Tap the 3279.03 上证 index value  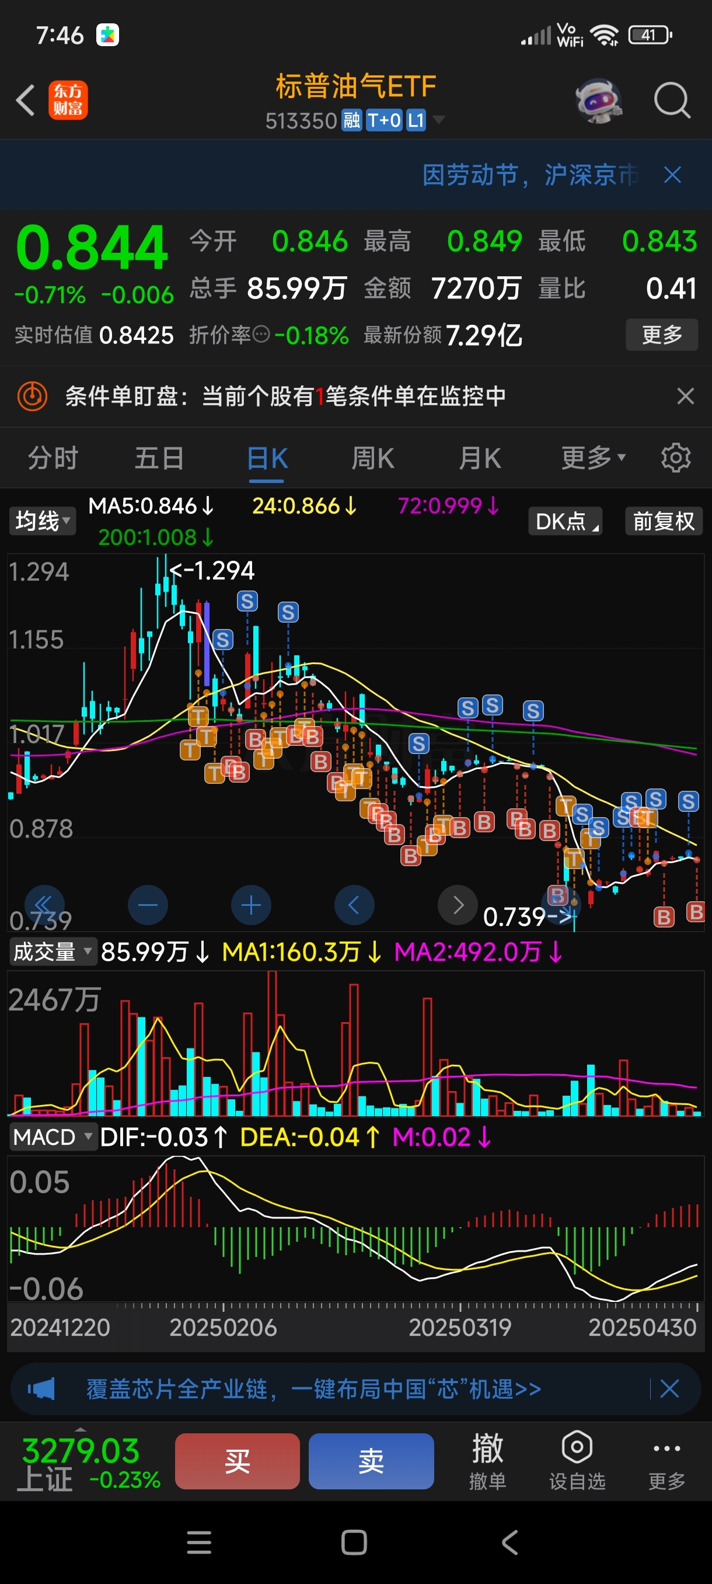pyautogui.click(x=81, y=1451)
